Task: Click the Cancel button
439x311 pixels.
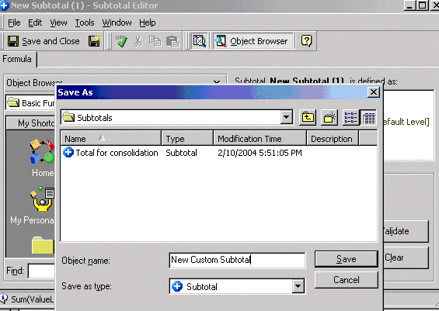Action: (x=347, y=280)
